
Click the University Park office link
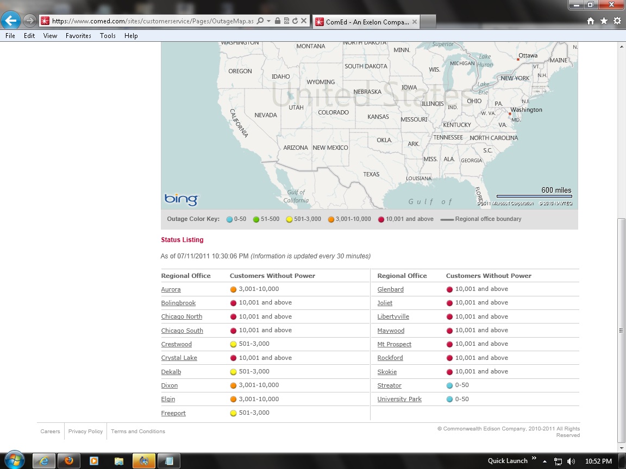point(399,399)
